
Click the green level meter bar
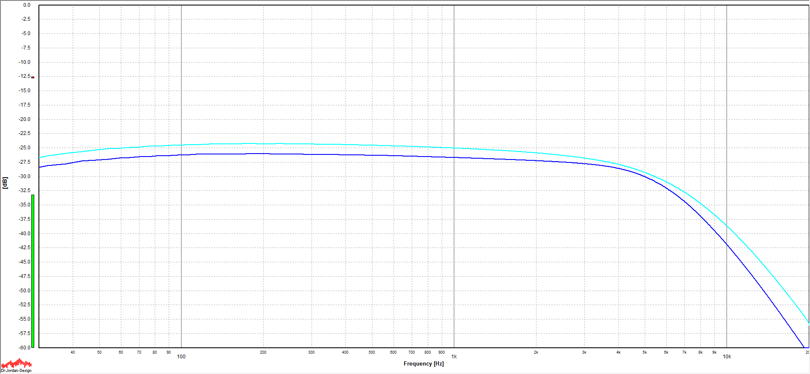[33, 271]
